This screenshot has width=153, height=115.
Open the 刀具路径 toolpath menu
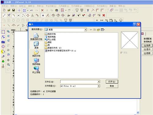(89, 6)
